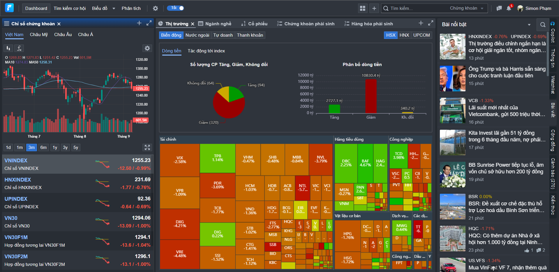The width and height of the screenshot is (559, 272).
Task: Close the Thị trường tab
Action: click(x=193, y=24)
